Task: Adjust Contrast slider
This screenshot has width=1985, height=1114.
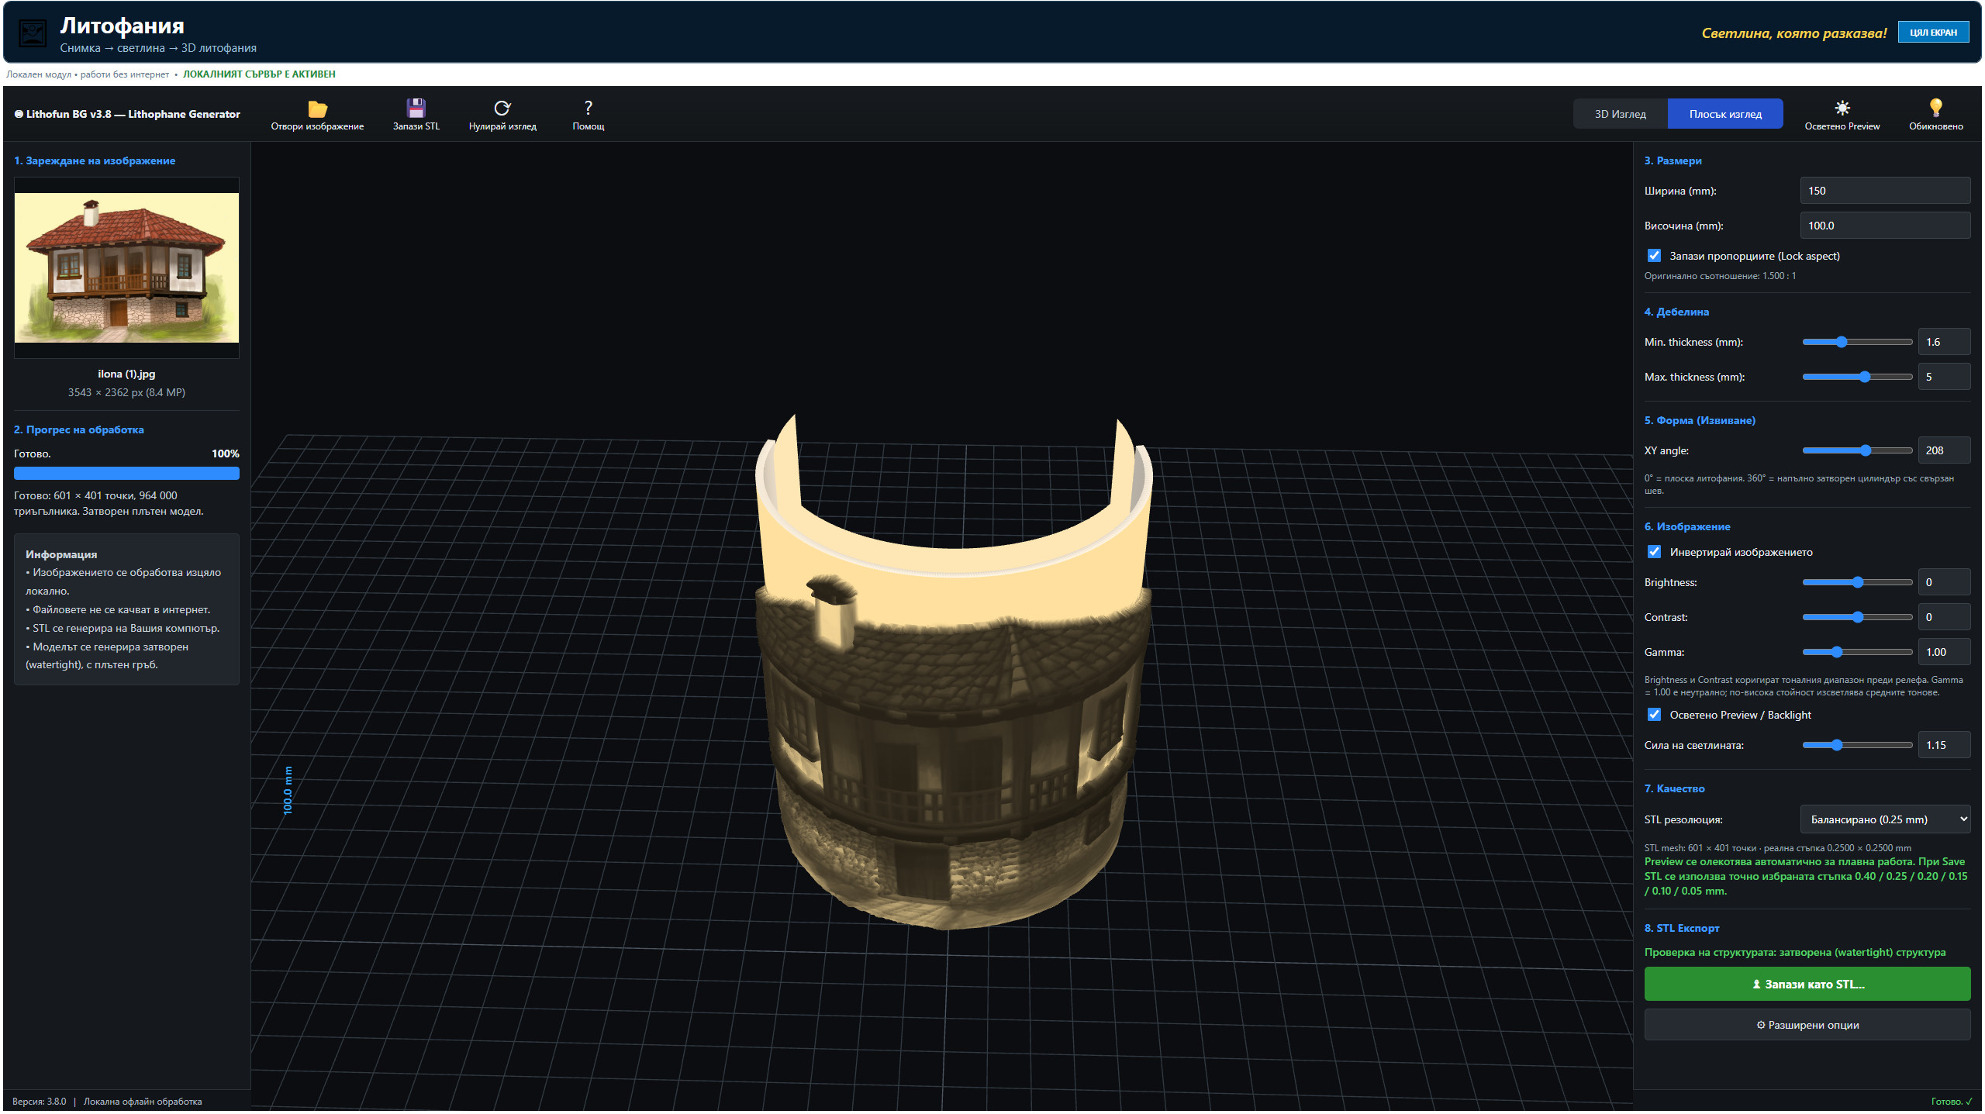Action: tap(1857, 617)
